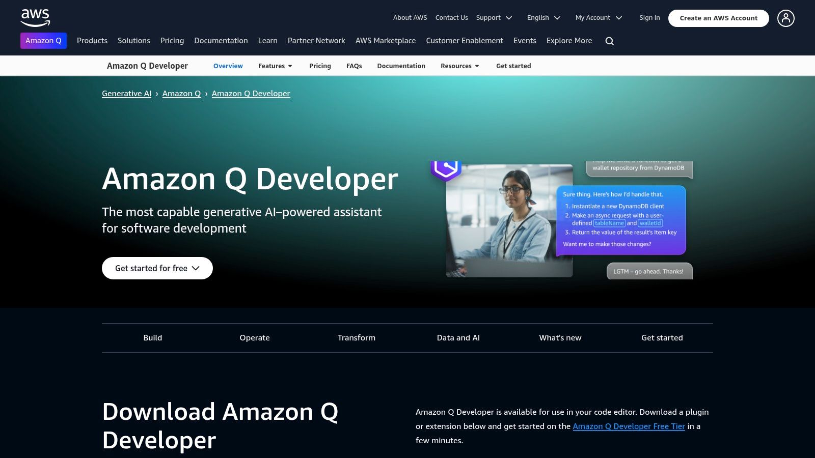815x458 pixels.
Task: Click the hero photo of the developer
Action: [509, 220]
